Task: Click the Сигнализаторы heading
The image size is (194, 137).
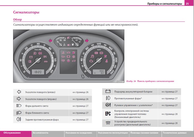Action: 26,12
